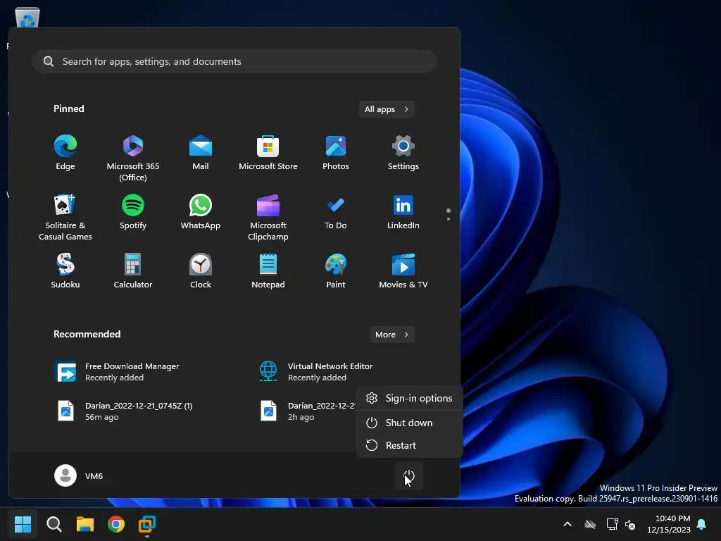Choose Restart in power menu
Viewport: 721px width, 541px height.
tap(409, 445)
